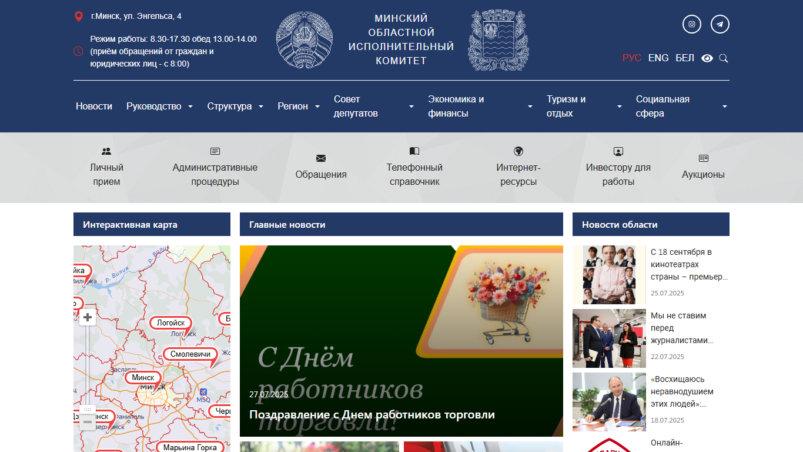Switch language to РУС

click(x=632, y=58)
